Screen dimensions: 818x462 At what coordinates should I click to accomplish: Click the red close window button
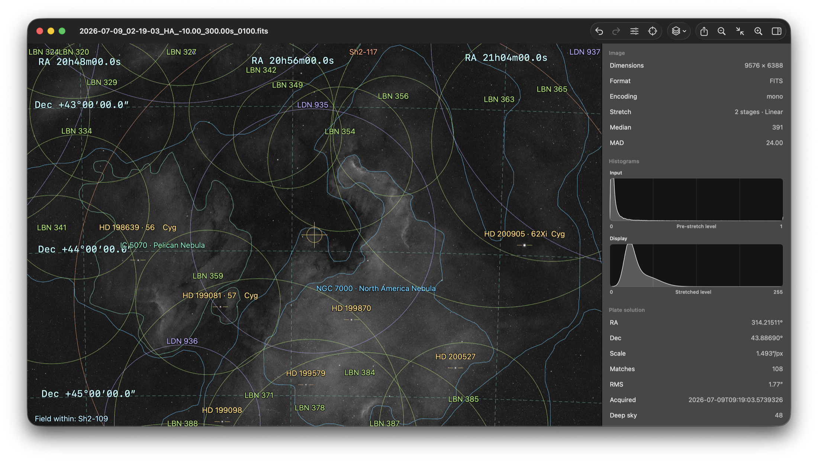pos(40,31)
